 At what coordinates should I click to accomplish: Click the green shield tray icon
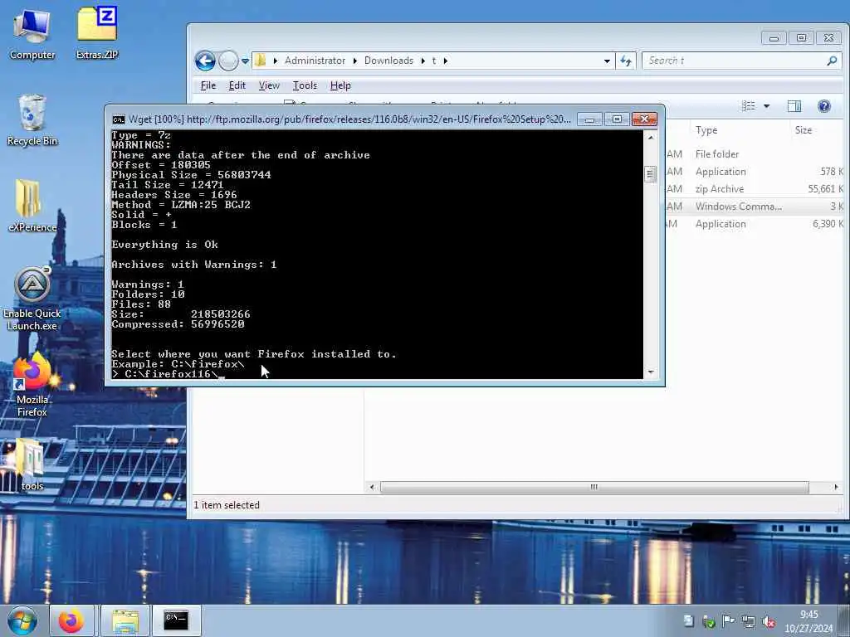(x=709, y=622)
